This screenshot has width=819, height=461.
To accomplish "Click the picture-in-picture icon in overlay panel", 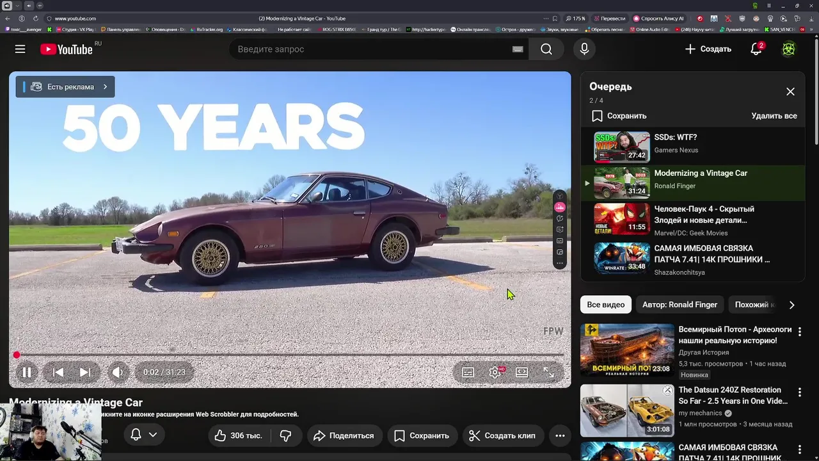I will click(560, 252).
